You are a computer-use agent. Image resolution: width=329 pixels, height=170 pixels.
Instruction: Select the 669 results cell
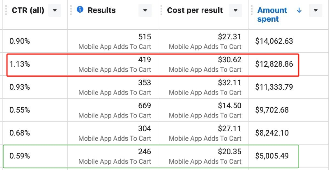pyautogui.click(x=145, y=106)
